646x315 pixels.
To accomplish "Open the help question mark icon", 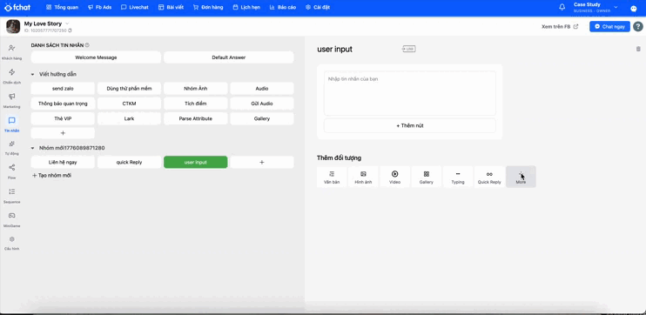I will [637, 26].
